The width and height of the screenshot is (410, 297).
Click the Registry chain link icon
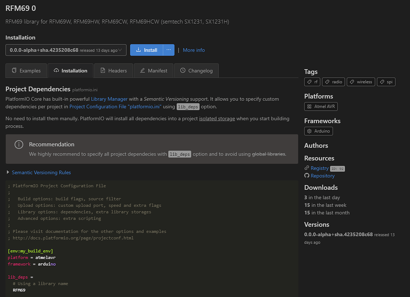tap(307, 168)
